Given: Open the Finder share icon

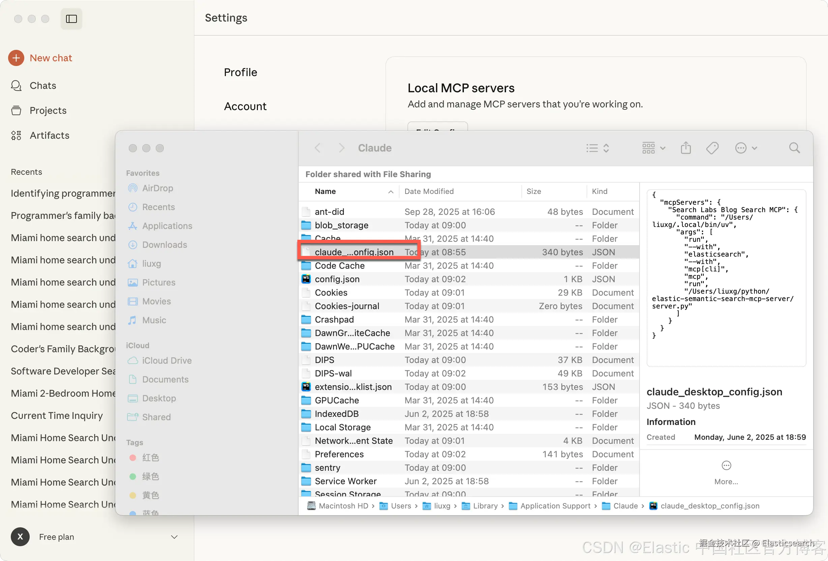Looking at the screenshot, I should click(x=685, y=148).
